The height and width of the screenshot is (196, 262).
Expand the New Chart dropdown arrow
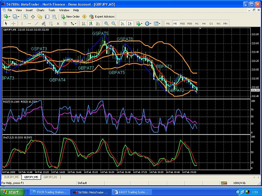tap(10, 17)
